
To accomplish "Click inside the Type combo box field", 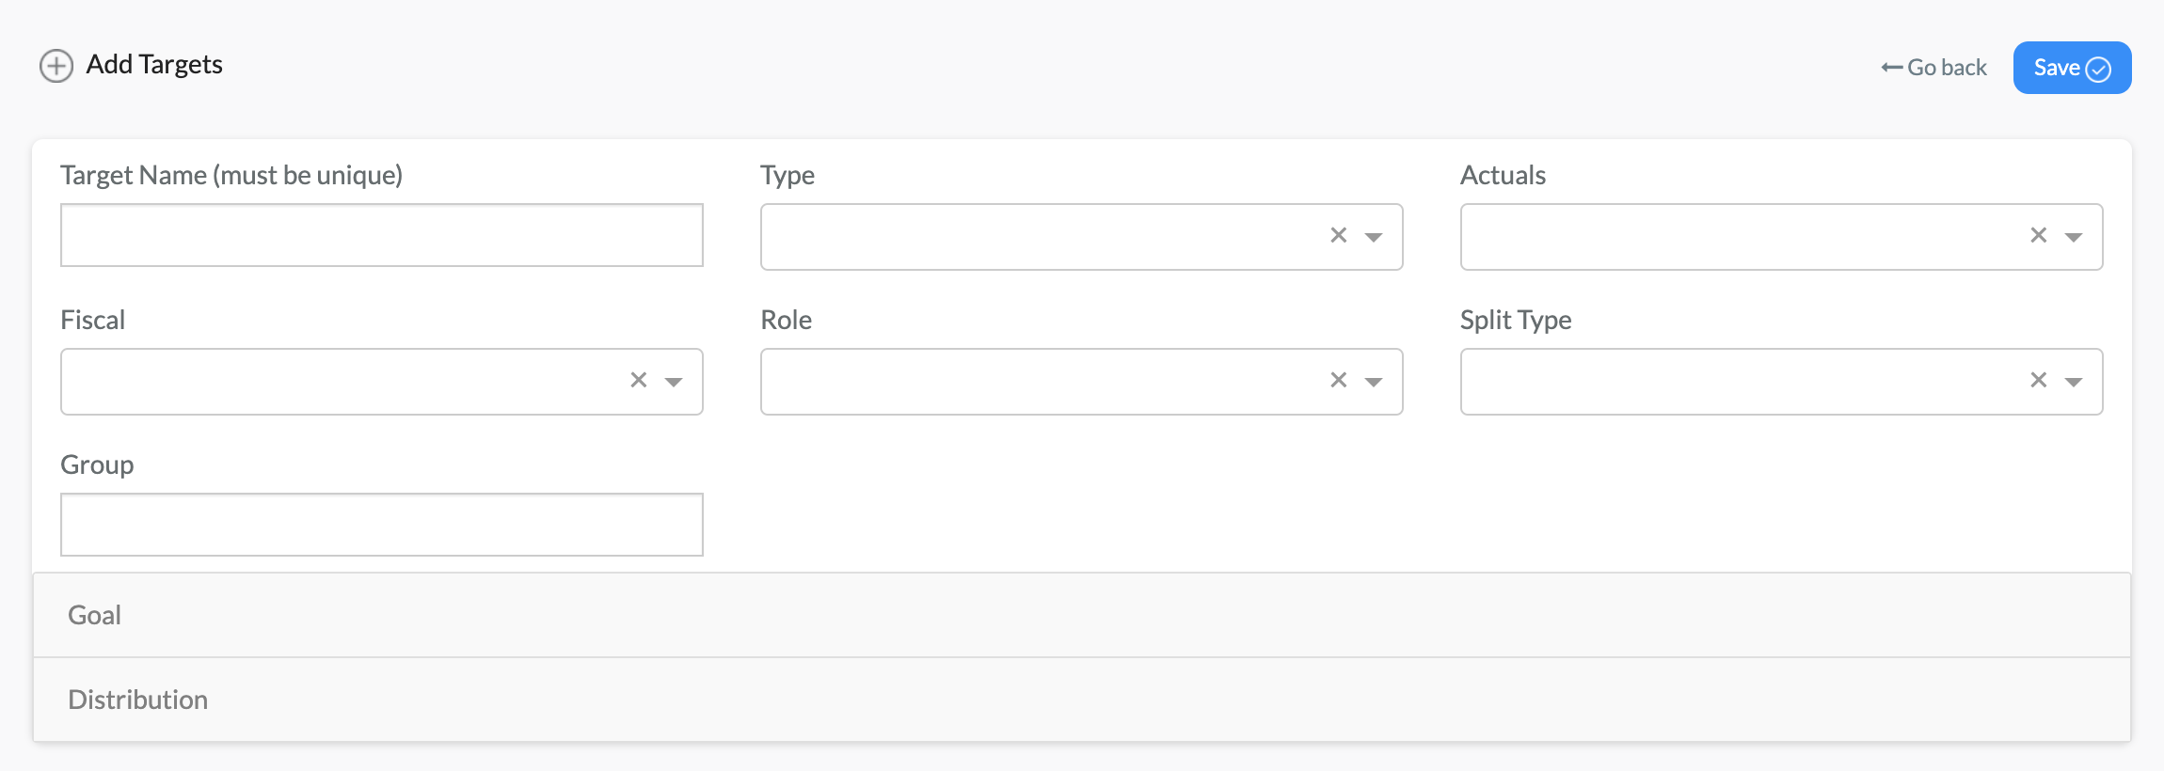I will (x=1040, y=237).
